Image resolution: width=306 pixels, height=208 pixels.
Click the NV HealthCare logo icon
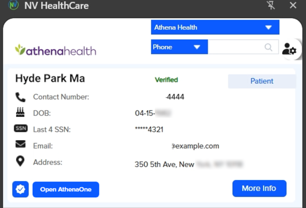tap(14, 5)
